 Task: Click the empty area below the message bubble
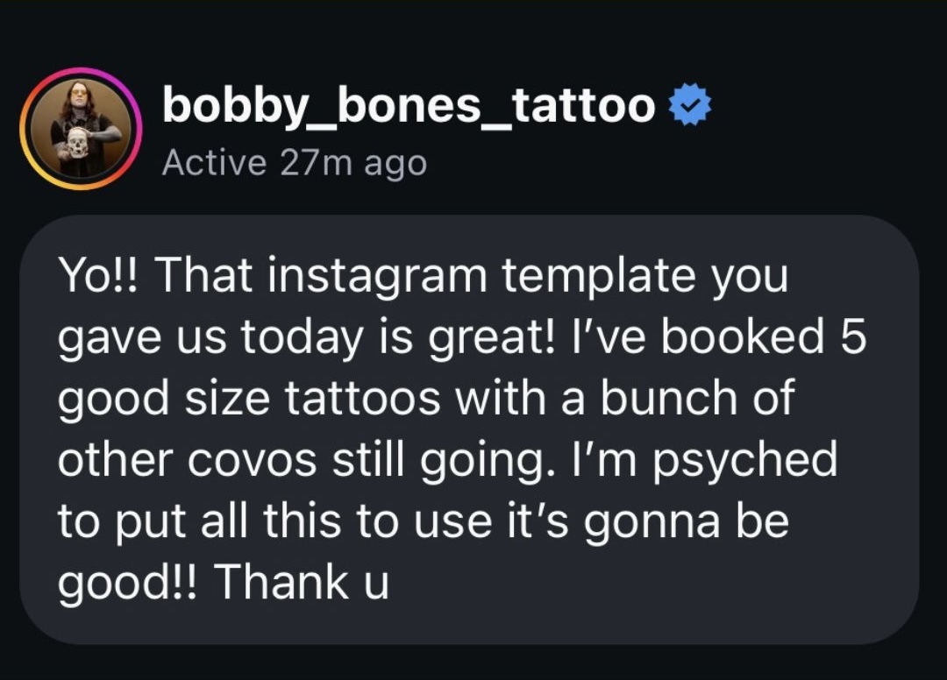point(473,662)
